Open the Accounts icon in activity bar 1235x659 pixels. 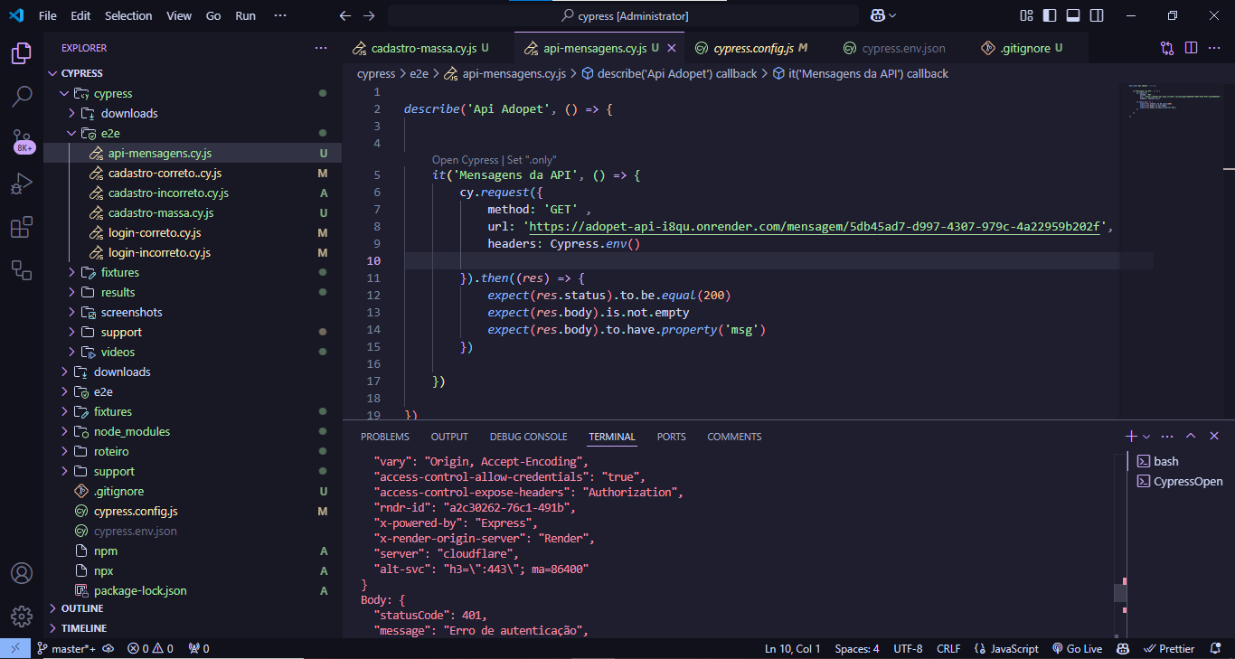[22, 573]
